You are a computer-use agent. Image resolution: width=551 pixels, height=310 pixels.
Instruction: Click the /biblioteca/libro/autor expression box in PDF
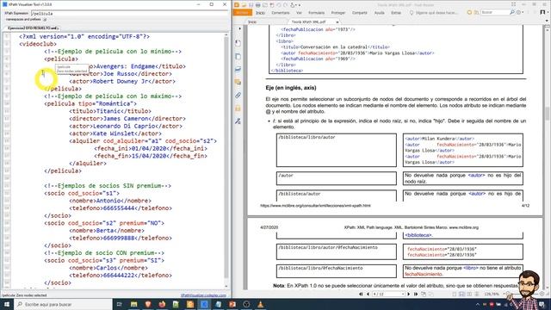click(337, 150)
